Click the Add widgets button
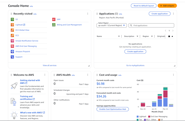Screen dimensions: 185x121 pos(167,6)
